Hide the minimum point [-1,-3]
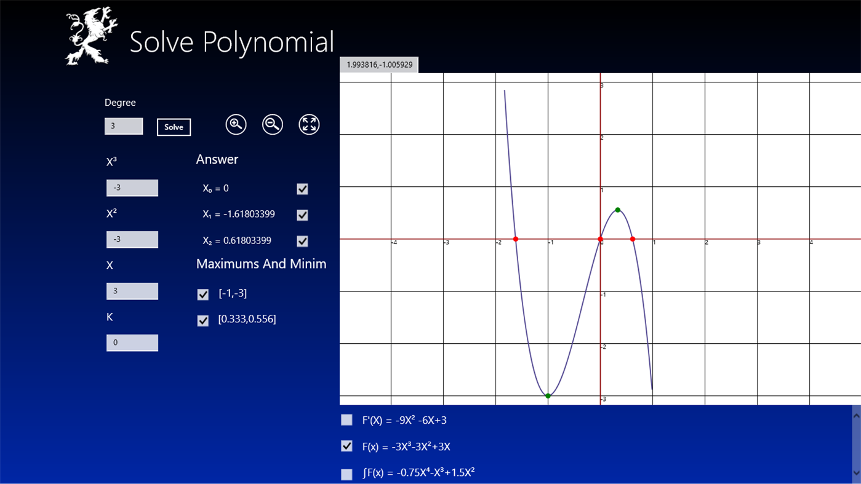This screenshot has width=861, height=484. coord(202,294)
